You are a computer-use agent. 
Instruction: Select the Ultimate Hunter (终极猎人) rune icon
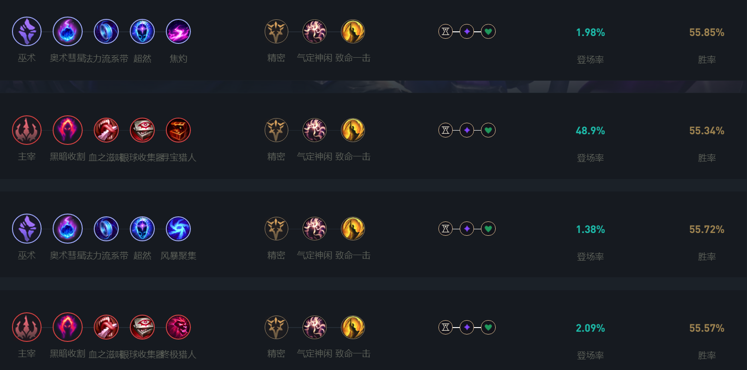point(178,328)
